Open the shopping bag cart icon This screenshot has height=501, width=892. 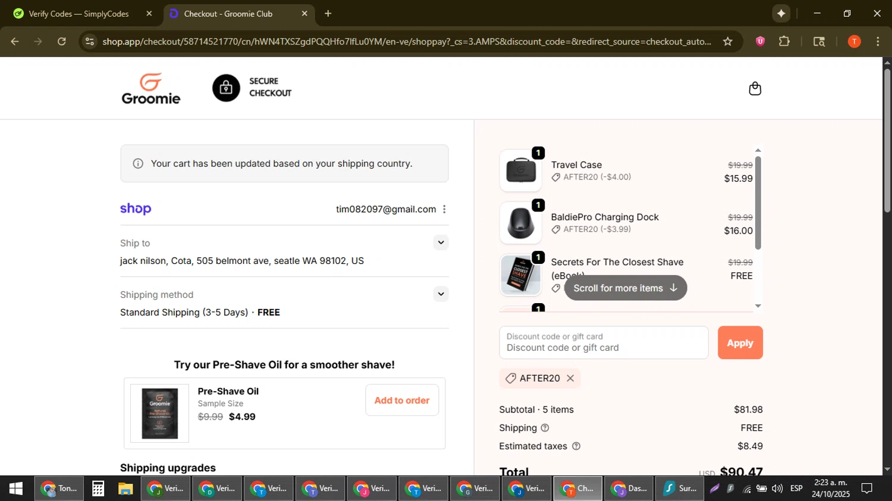click(x=755, y=89)
